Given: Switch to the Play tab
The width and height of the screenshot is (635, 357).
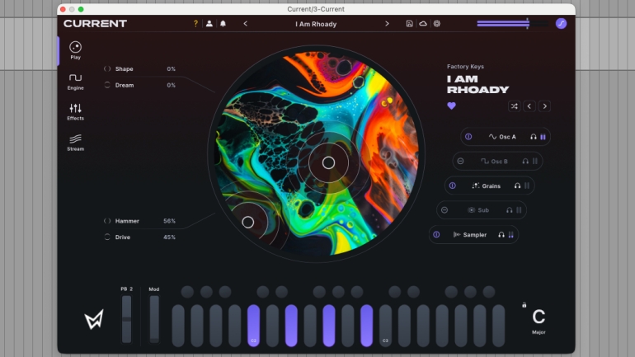Looking at the screenshot, I should pos(75,50).
